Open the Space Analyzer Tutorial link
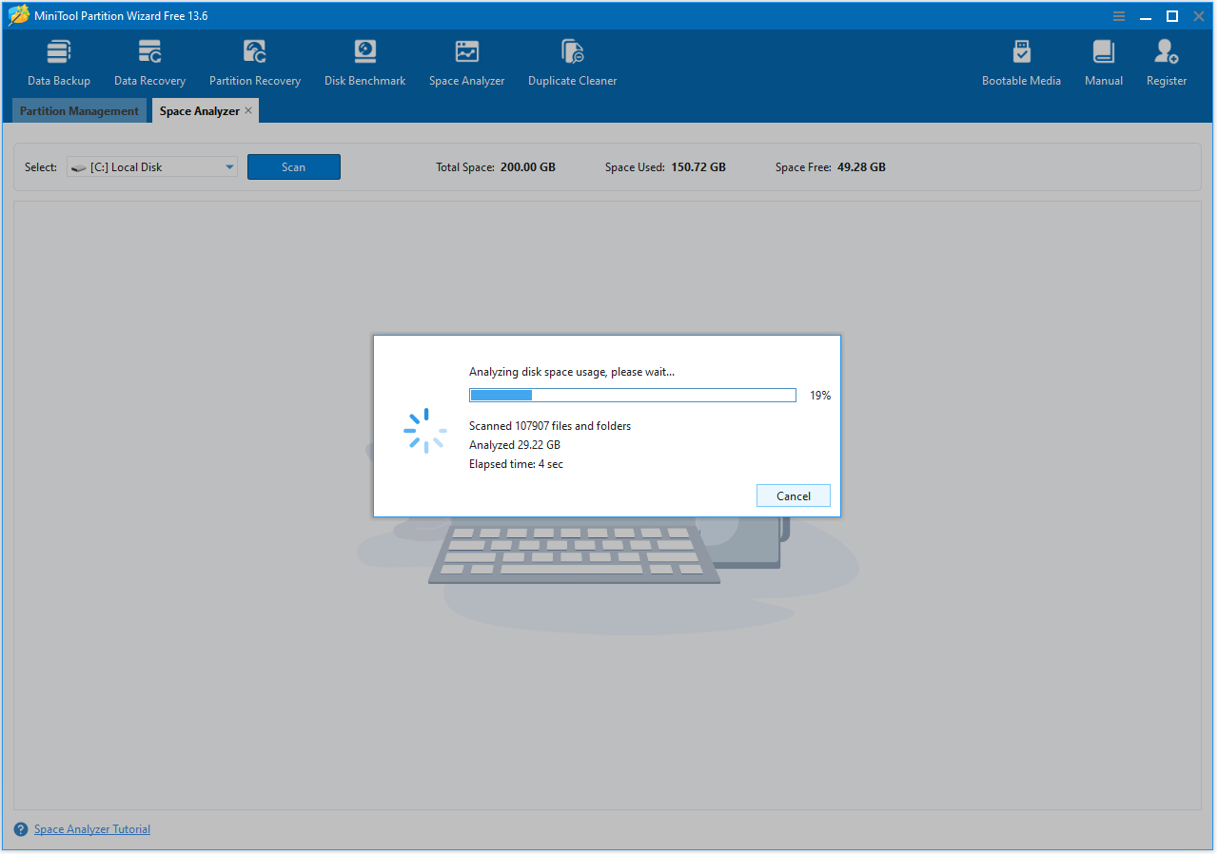 [x=92, y=829]
